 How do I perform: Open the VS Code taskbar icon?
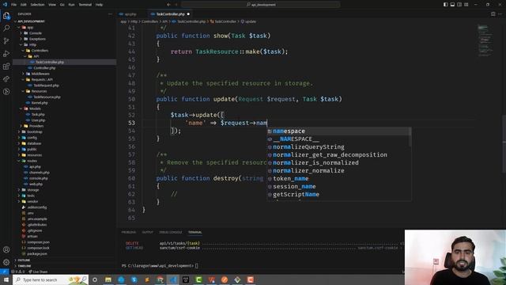(173, 279)
